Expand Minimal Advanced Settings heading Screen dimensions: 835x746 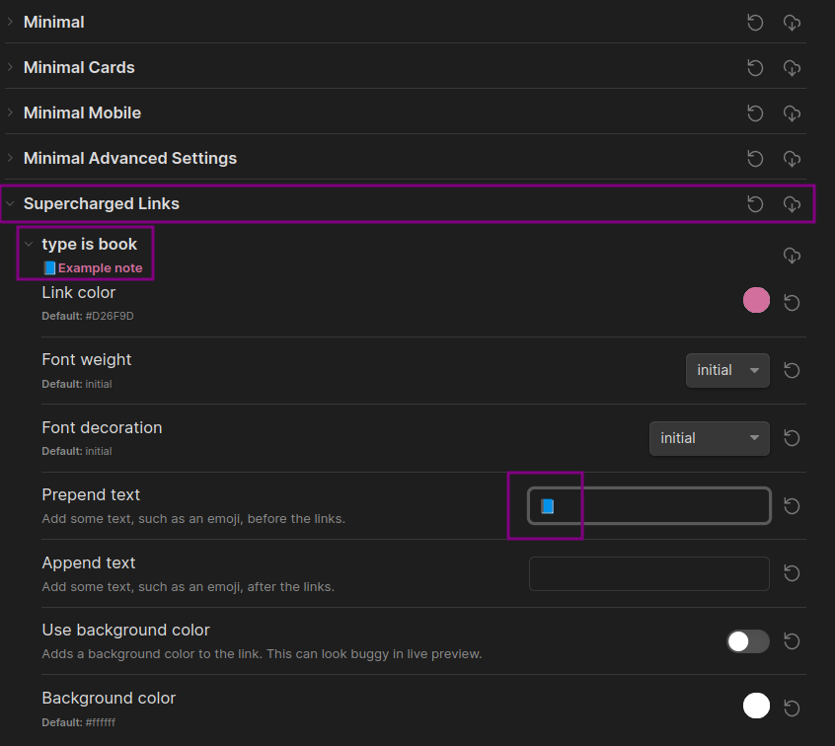(130, 158)
